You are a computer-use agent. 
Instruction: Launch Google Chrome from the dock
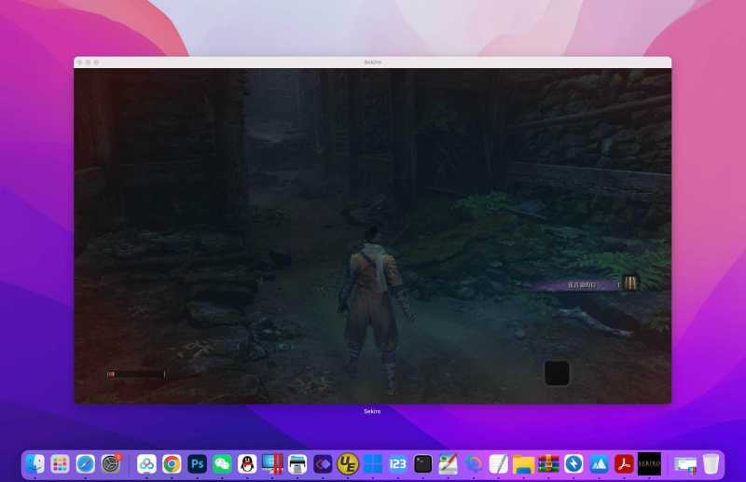pos(172,464)
